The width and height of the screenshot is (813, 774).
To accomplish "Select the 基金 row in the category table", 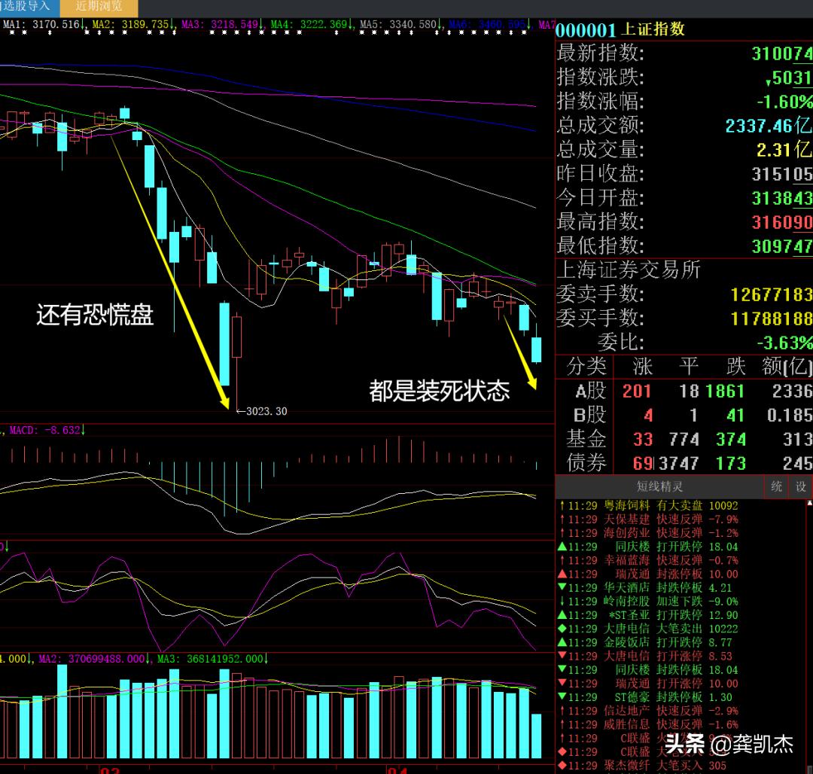I will [684, 439].
